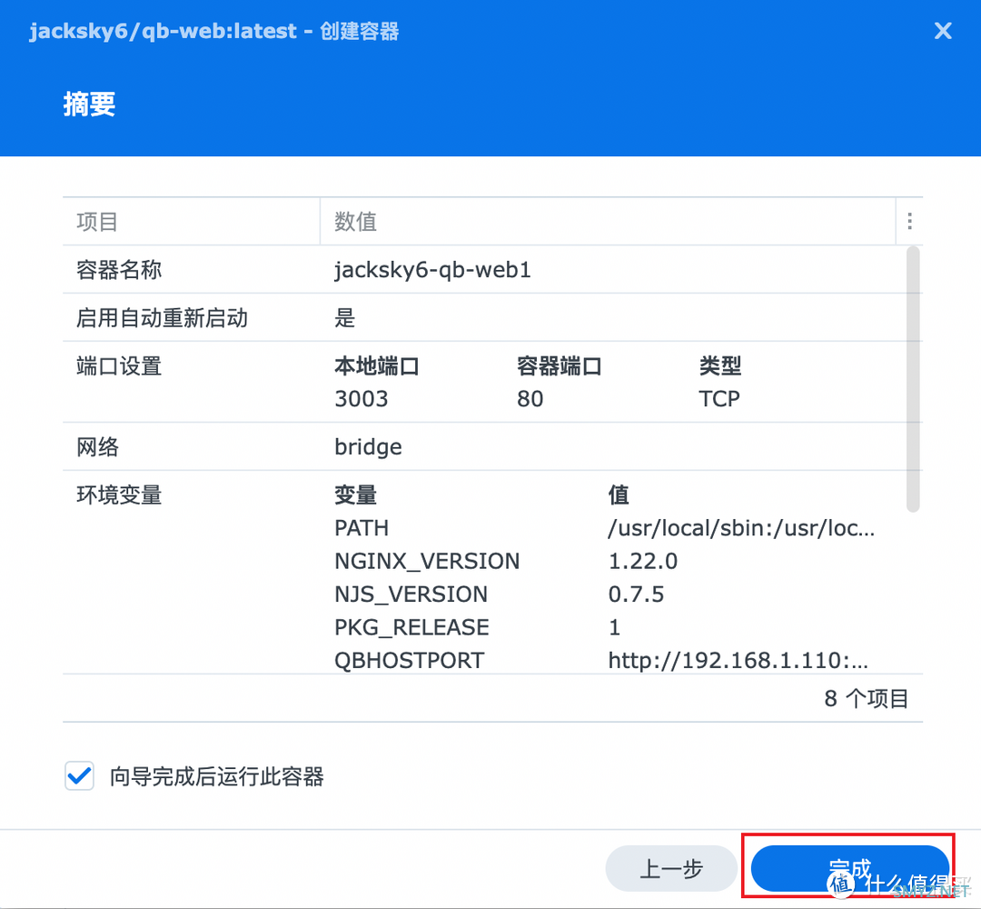The width and height of the screenshot is (981, 909).
Task: Click port type value TCP
Action: pyautogui.click(x=718, y=399)
